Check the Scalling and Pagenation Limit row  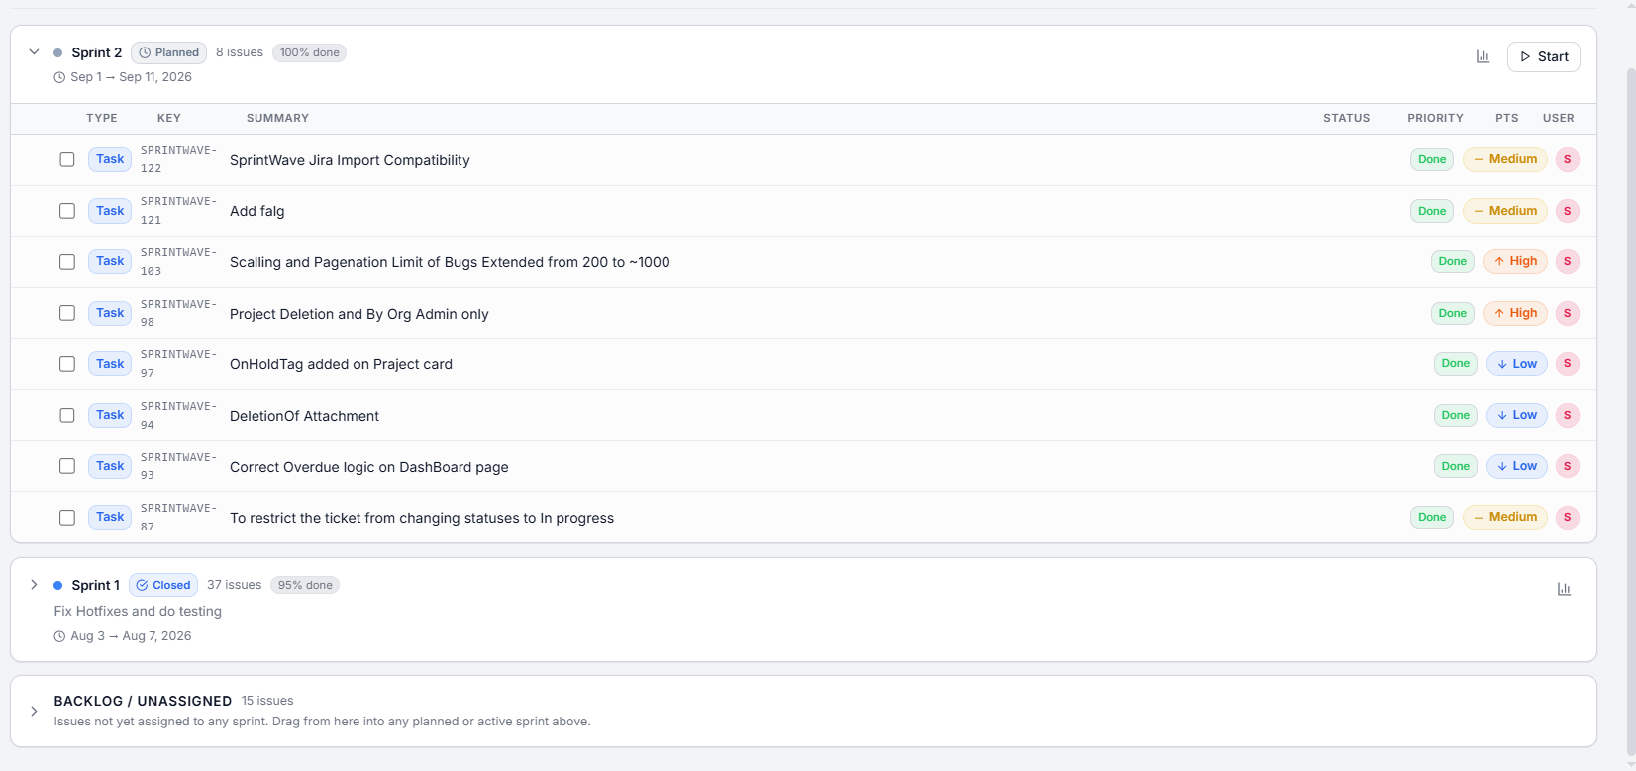(67, 262)
